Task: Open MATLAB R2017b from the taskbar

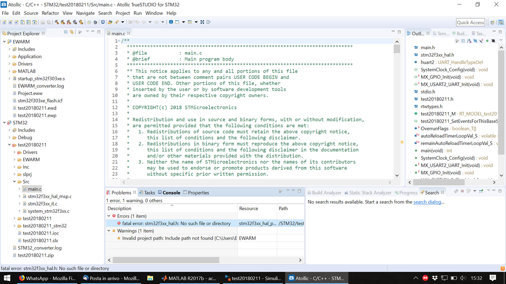Action: point(189,278)
